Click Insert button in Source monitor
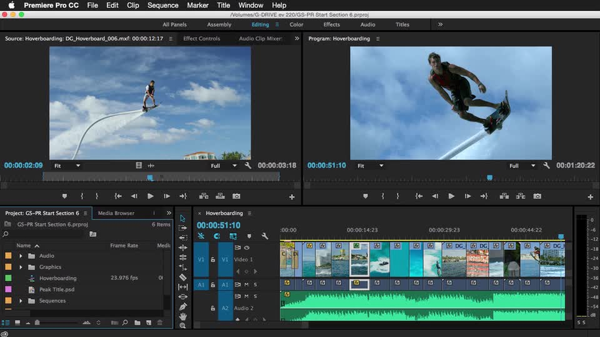Image resolution: width=600 pixels, height=337 pixels. (204, 196)
